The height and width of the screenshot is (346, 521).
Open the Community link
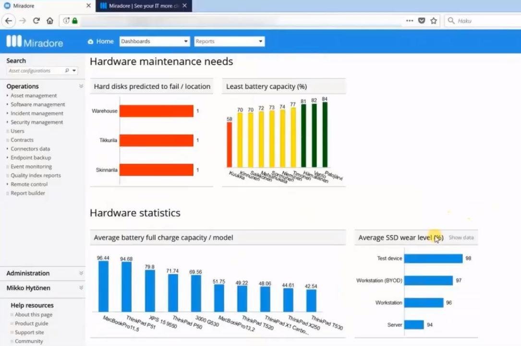tap(29, 341)
